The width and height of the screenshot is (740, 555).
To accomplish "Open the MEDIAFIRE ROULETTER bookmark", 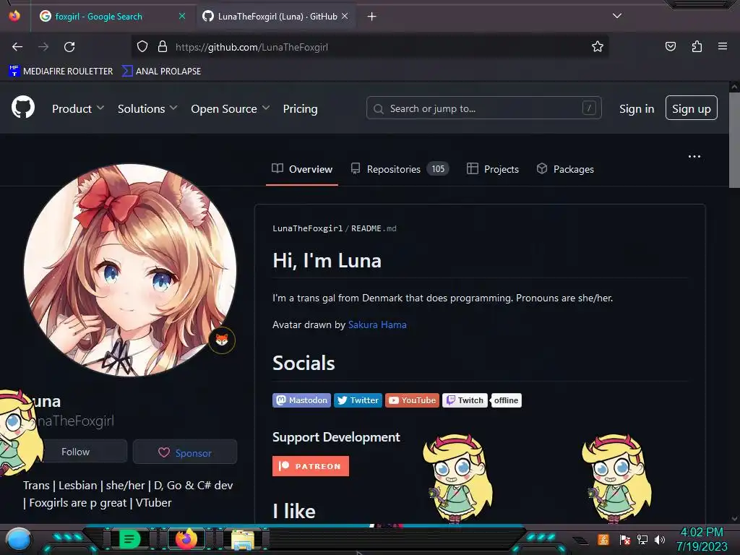I will coord(61,72).
